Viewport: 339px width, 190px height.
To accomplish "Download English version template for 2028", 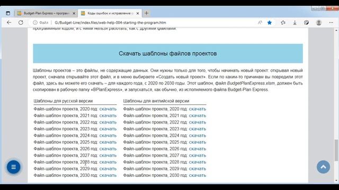I will 198,162.
